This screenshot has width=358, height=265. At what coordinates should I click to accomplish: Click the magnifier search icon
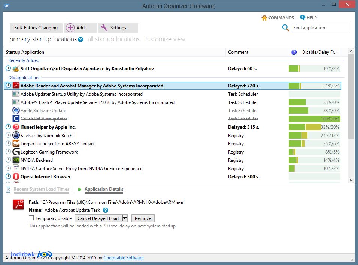pos(285,28)
